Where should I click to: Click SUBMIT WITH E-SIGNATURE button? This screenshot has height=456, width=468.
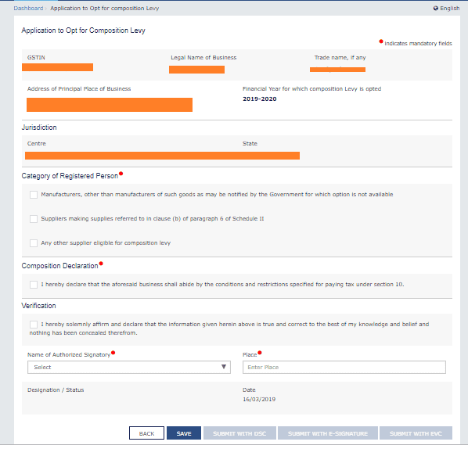click(328, 433)
